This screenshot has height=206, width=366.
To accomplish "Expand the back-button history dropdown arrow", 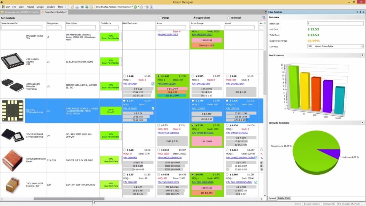I will tap(138, 7).
